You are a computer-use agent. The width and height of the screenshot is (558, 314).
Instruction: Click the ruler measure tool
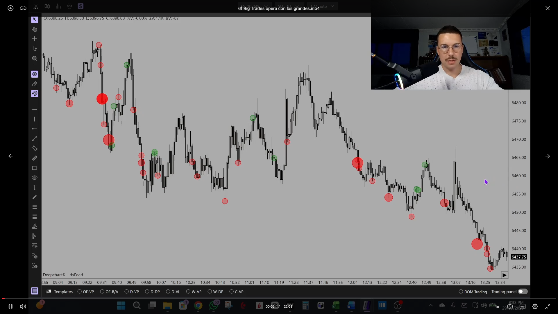click(35, 158)
